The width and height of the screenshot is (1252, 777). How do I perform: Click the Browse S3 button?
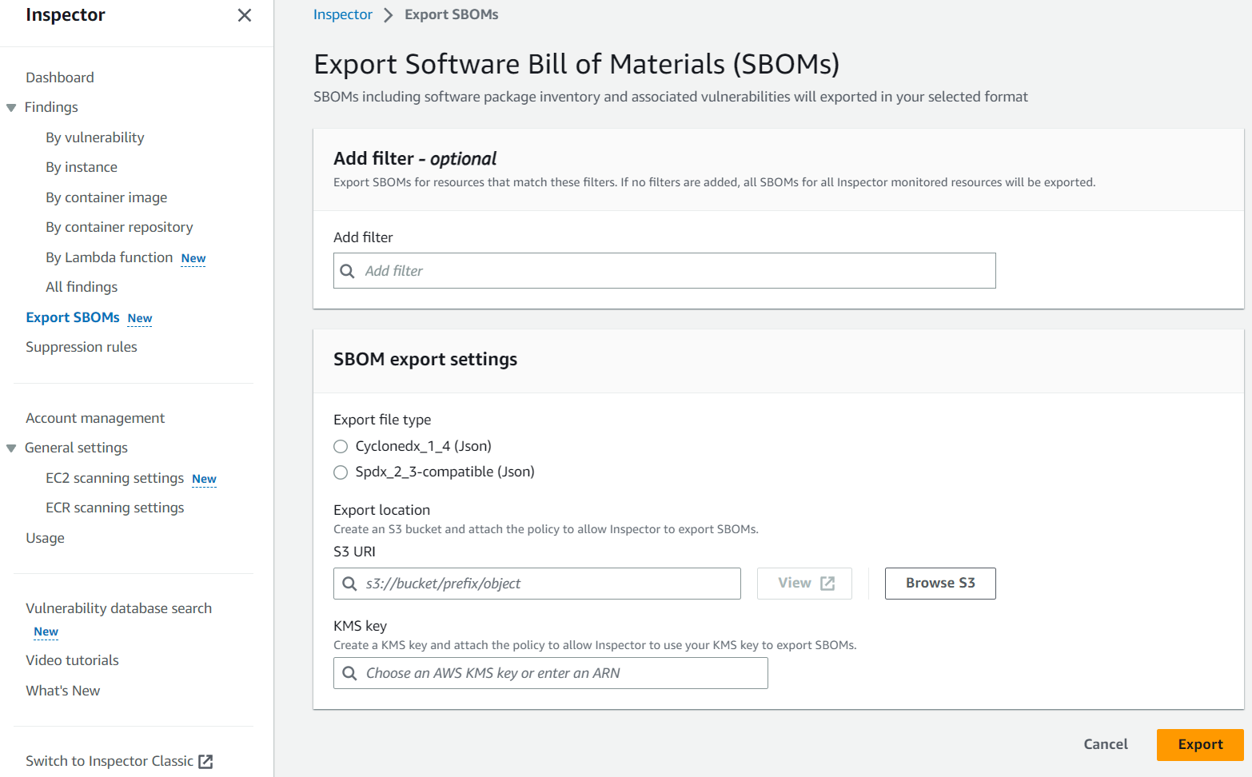pos(939,584)
